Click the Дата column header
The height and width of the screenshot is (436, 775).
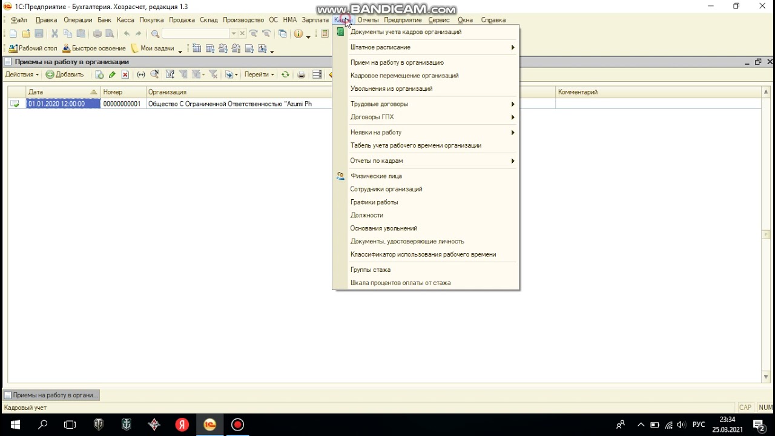coord(63,92)
